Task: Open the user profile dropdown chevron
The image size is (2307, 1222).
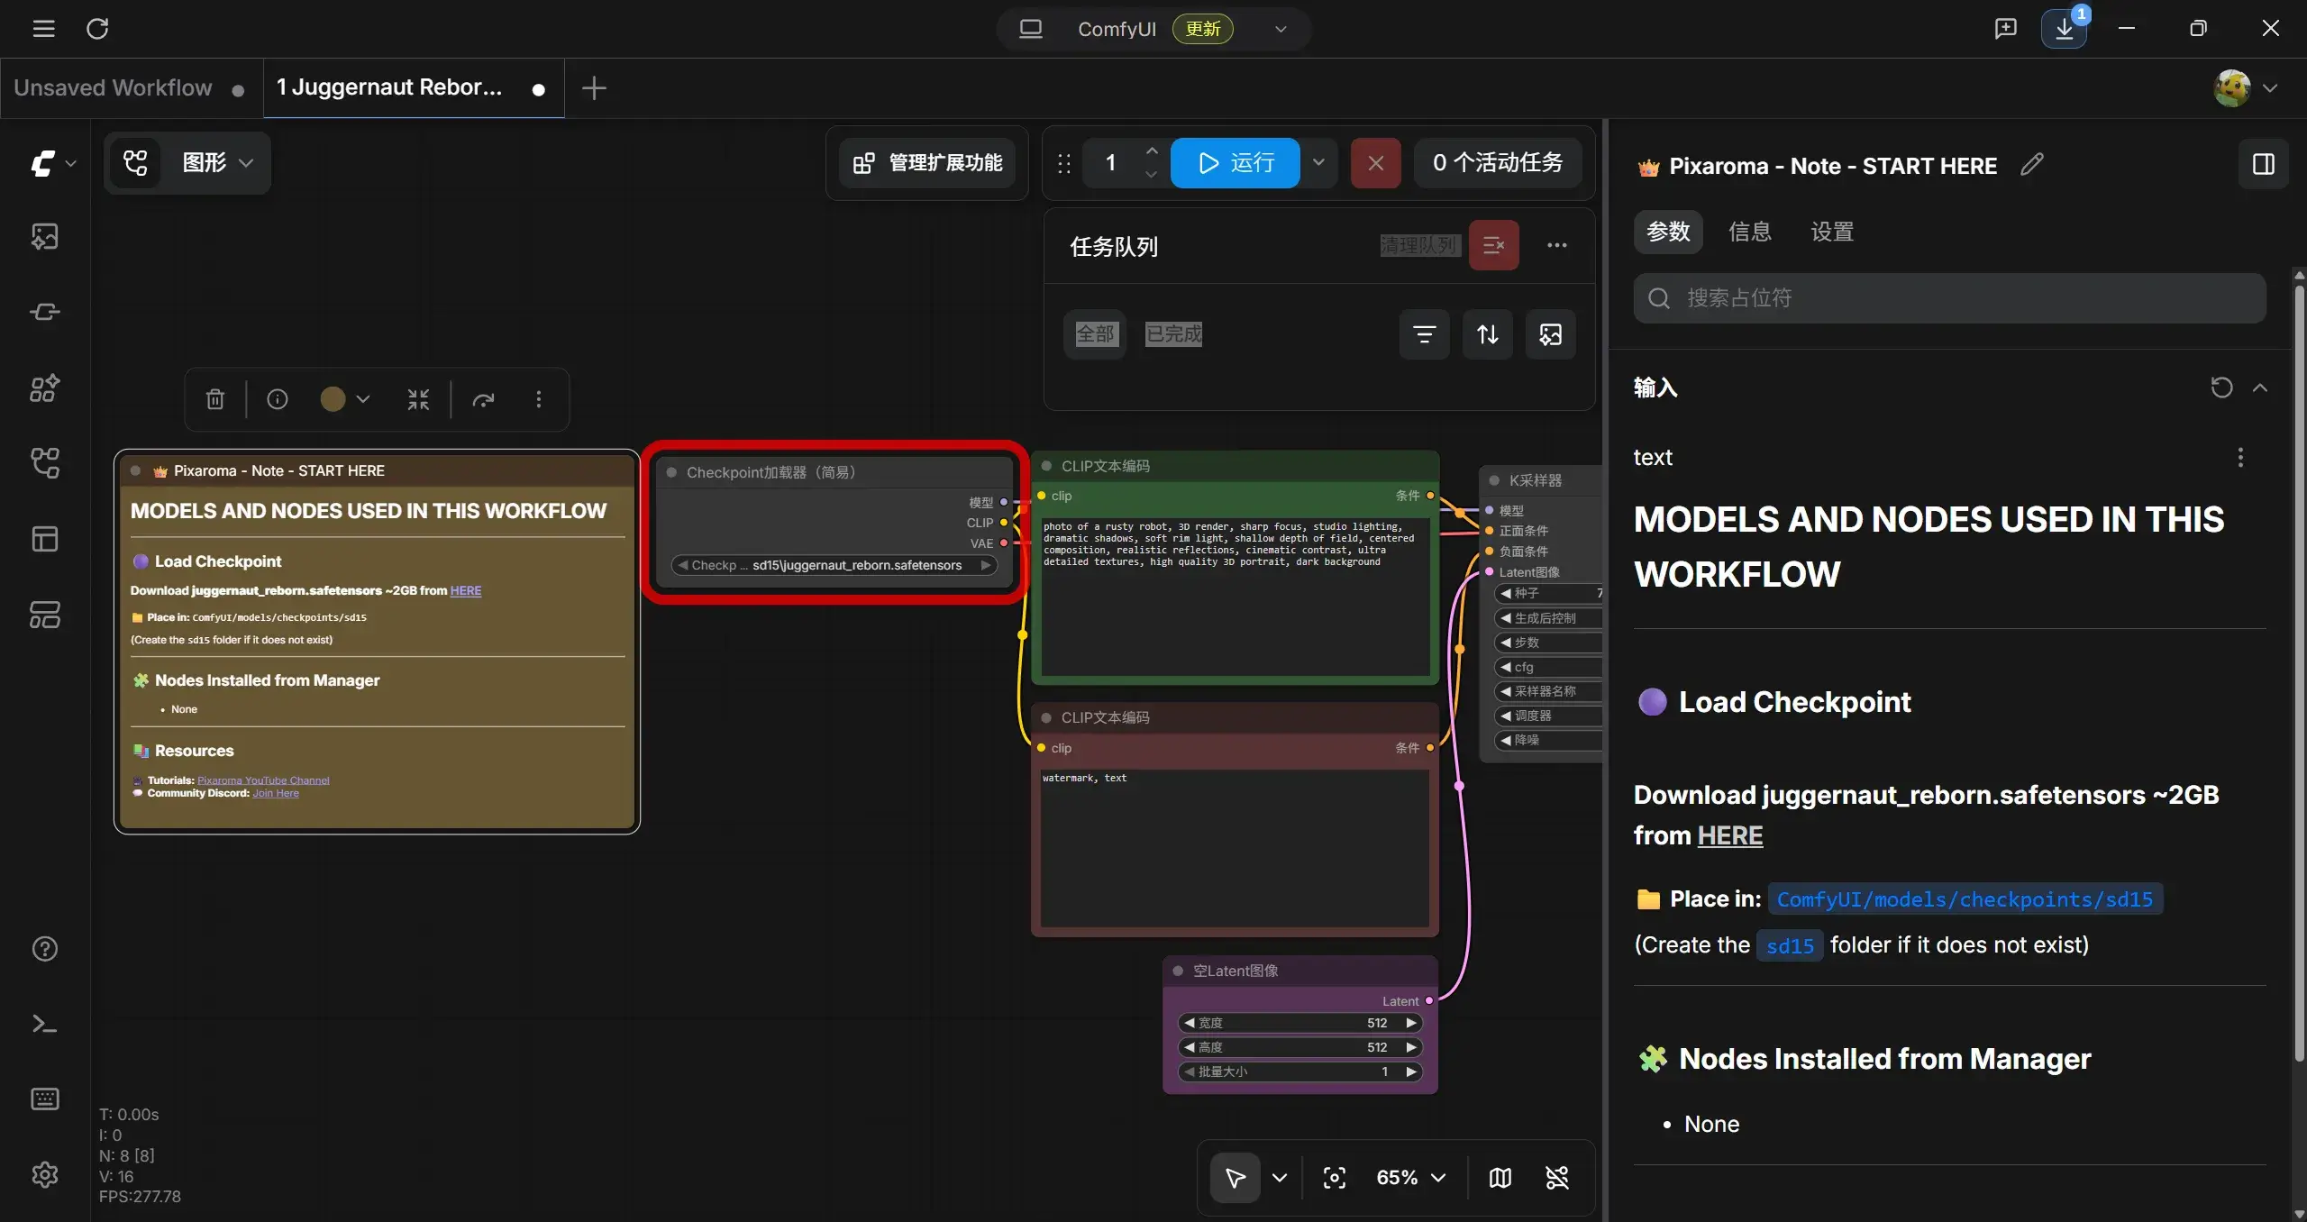Action: pos(2270,88)
